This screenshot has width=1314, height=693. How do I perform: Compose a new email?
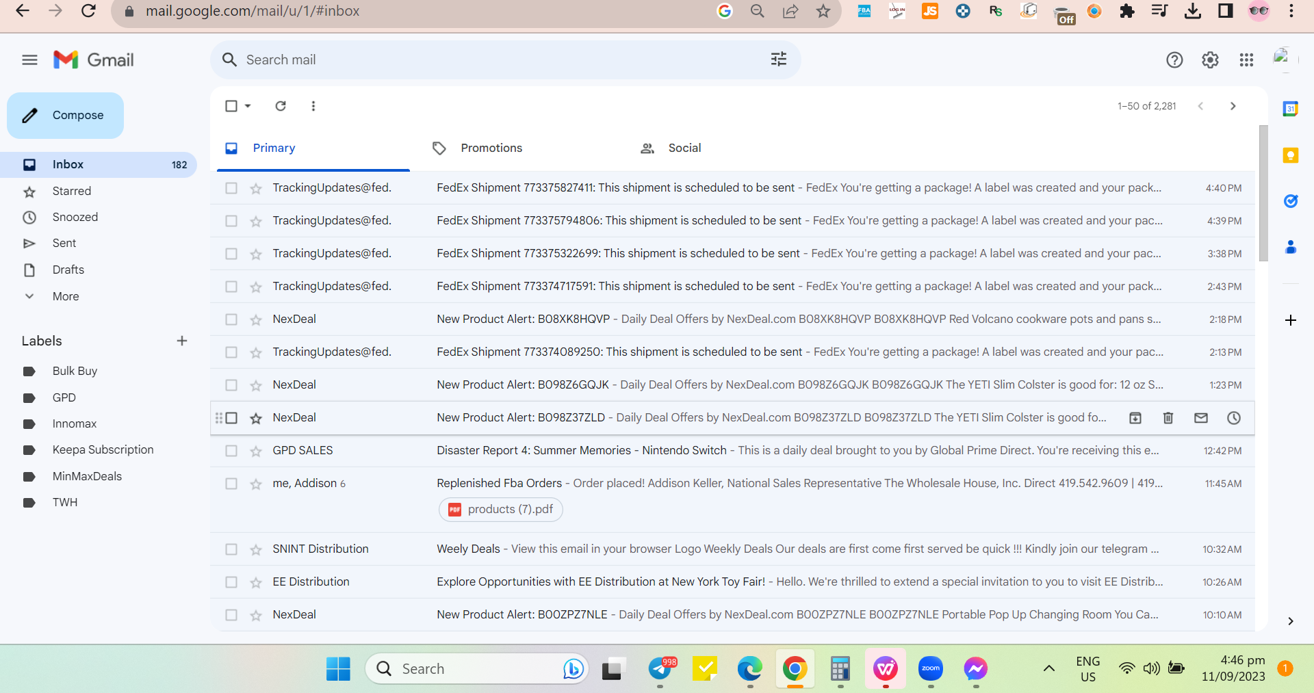point(66,116)
